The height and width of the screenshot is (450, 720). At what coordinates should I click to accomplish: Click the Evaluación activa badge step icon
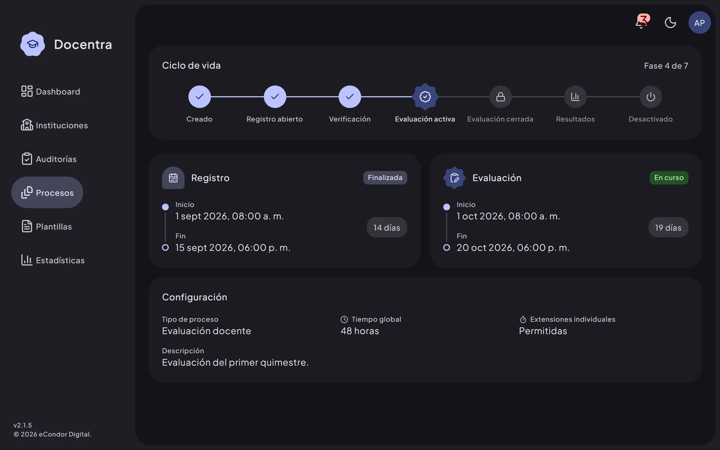(425, 97)
